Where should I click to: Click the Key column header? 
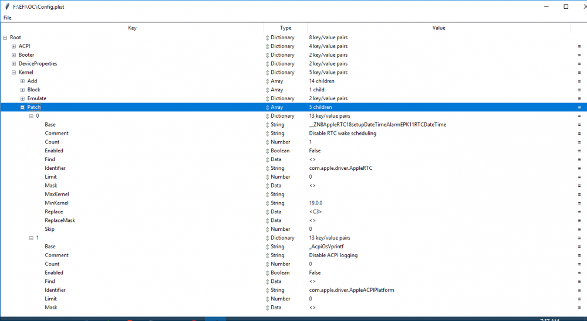pos(132,28)
